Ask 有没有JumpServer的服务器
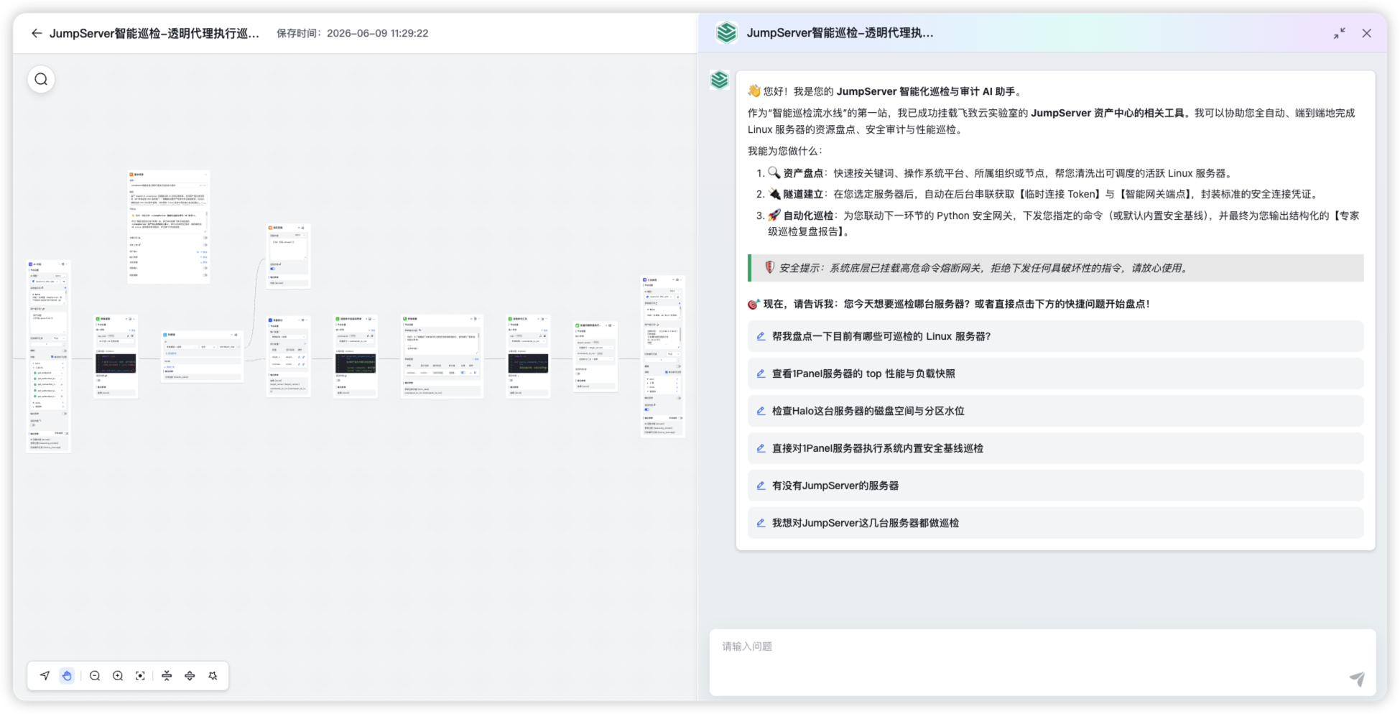This screenshot has height=714, width=1400. 1055,486
